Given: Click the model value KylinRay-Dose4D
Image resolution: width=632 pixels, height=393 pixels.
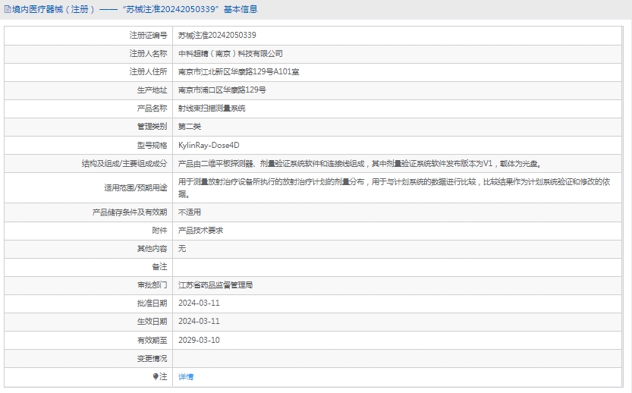Looking at the screenshot, I should (x=209, y=145).
